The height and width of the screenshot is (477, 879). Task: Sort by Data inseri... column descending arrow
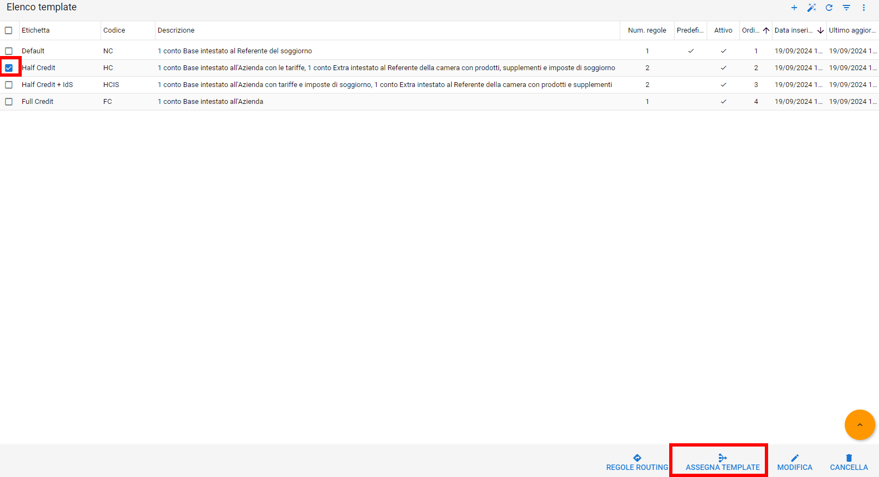[x=820, y=30]
